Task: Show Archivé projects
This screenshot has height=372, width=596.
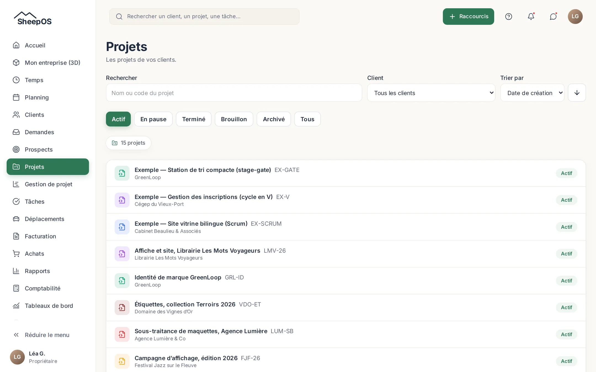Action: pyautogui.click(x=274, y=119)
